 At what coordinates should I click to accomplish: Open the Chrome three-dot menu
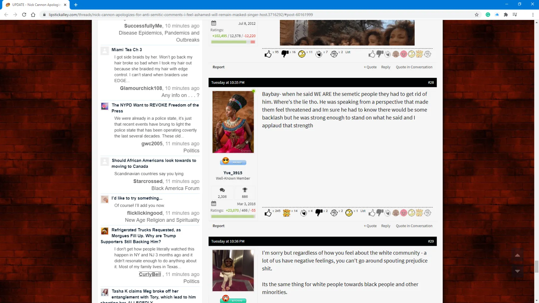click(533, 15)
